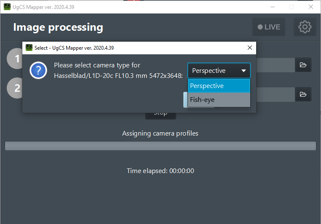The width and height of the screenshot is (321, 224).
Task: Browse folder for step 2 input
Action: pyautogui.click(x=303, y=94)
